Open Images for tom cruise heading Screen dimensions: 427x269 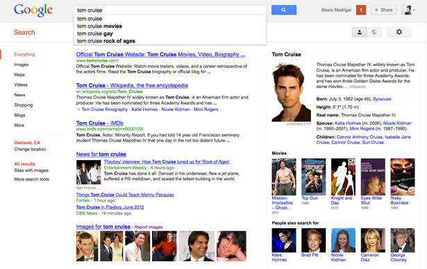click(x=103, y=227)
